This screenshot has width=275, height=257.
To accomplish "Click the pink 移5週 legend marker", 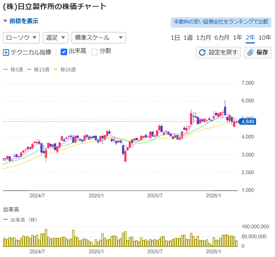I will [5, 69].
